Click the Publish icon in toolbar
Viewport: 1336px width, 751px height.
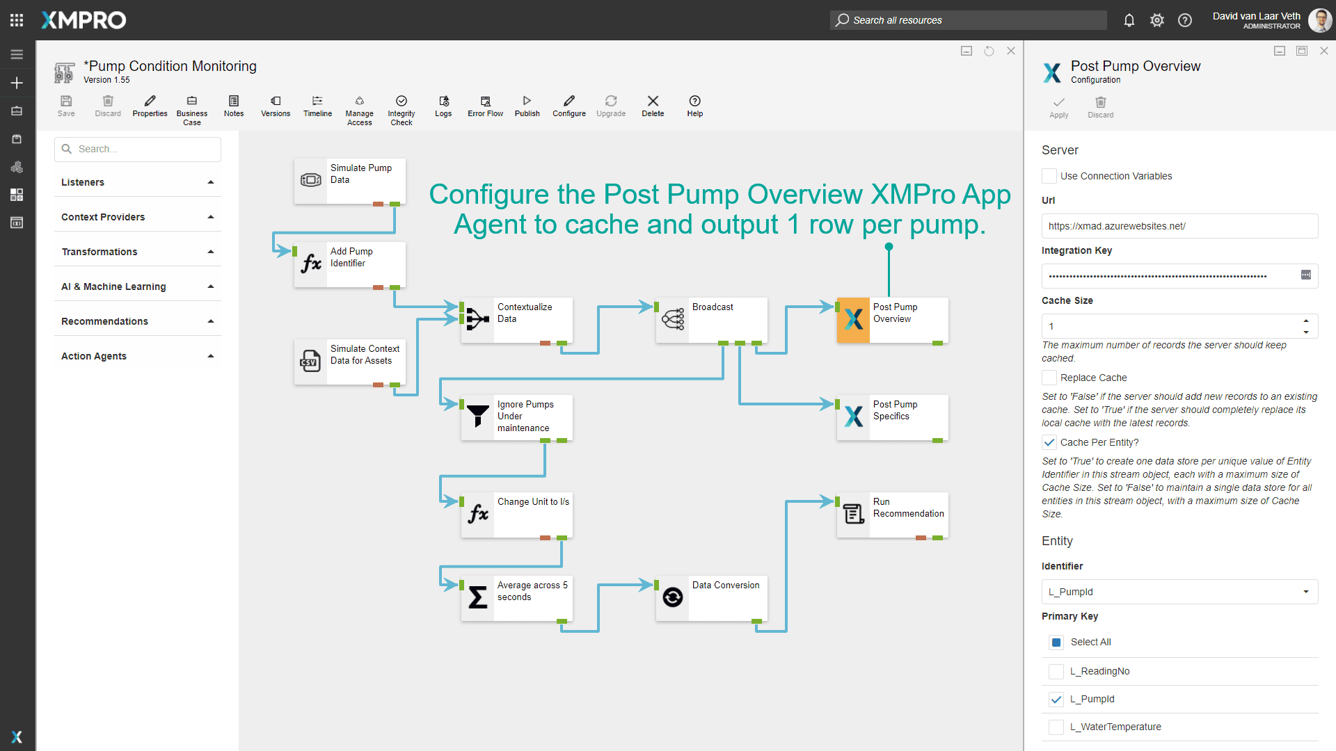527,102
